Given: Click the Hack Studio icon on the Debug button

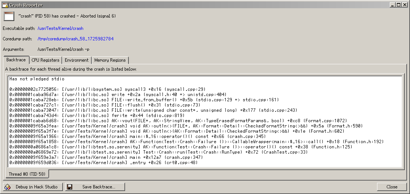Looking at the screenshot, I should point(7,187).
